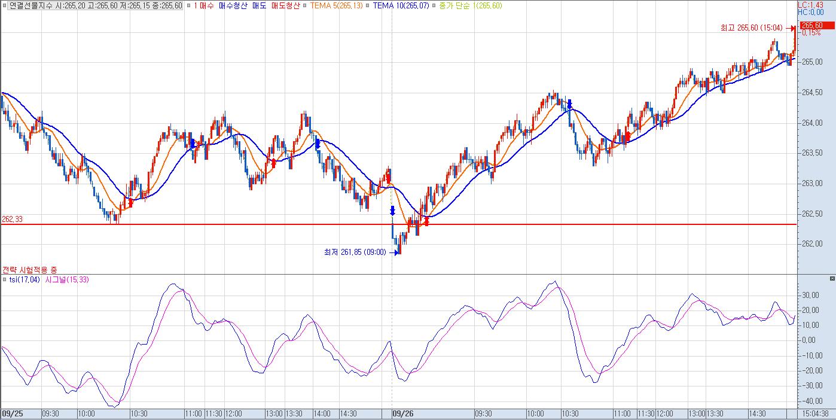Click the square marker before the 매수 legend
Viewport: 836px width, 420px height.
pyautogui.click(x=189, y=5)
